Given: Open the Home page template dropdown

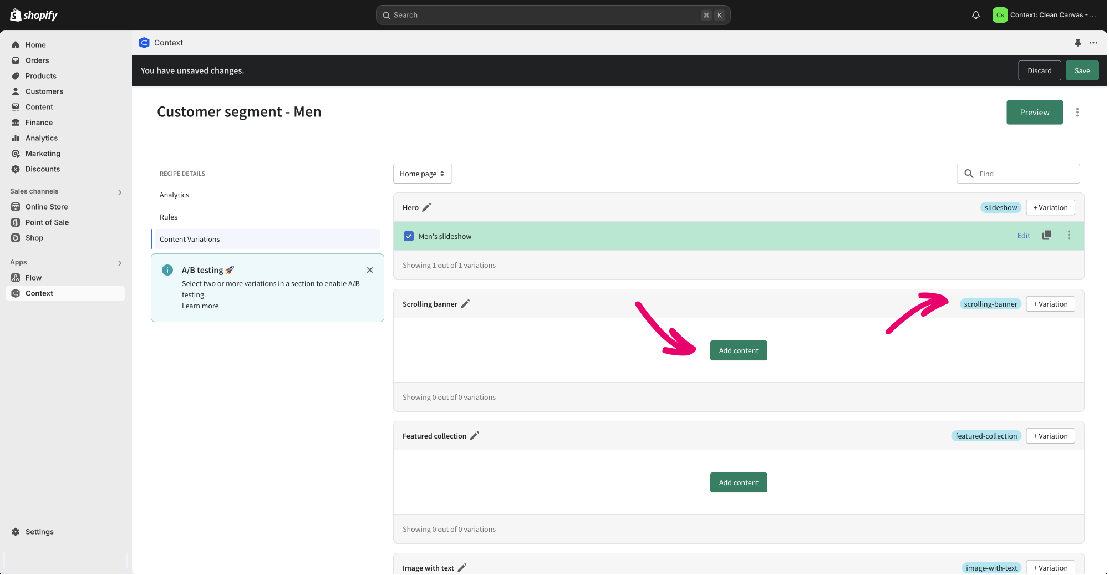Looking at the screenshot, I should (422, 174).
